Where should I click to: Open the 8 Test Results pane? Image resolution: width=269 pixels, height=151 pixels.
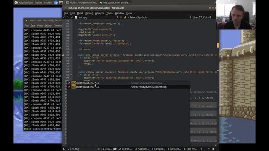tap(190, 149)
